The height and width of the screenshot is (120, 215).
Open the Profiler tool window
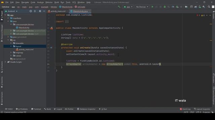coord(69,109)
